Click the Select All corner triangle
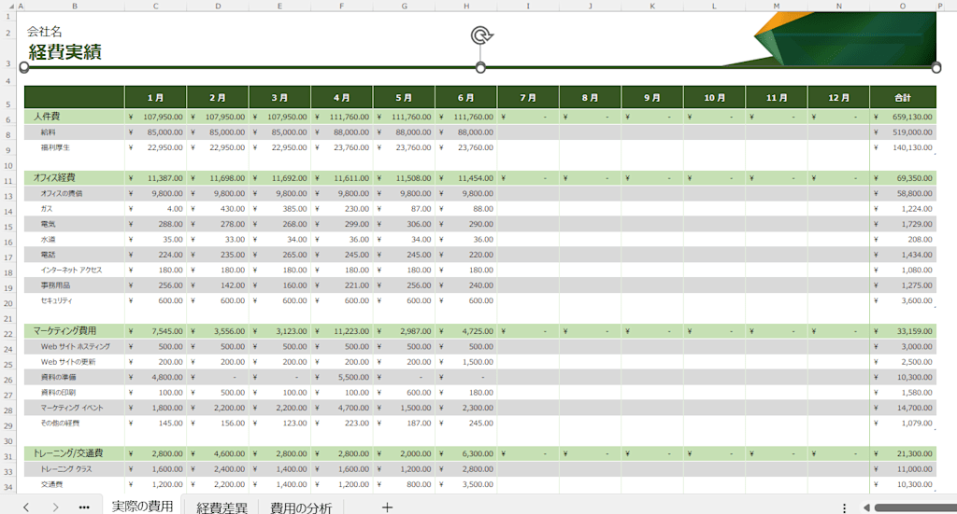This screenshot has width=957, height=514. click(10, 7)
